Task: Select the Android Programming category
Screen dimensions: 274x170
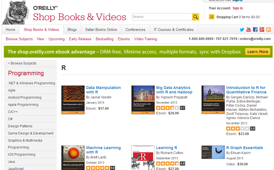Action: coord(25,97)
